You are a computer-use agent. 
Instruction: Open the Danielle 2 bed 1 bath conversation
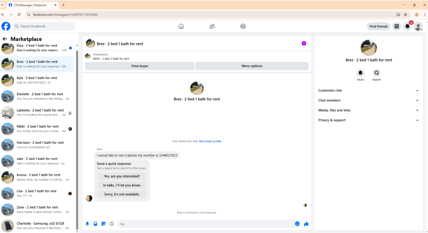coord(37,96)
